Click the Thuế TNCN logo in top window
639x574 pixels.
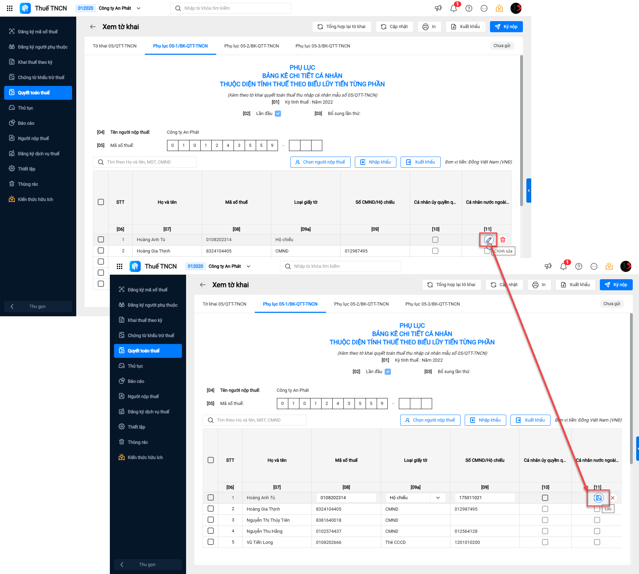(x=25, y=8)
